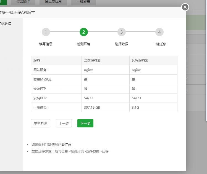Select the 307.19 GB disk space cell

(x=92, y=107)
